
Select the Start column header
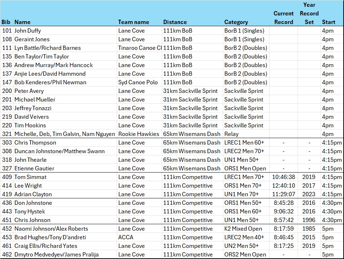click(x=329, y=22)
